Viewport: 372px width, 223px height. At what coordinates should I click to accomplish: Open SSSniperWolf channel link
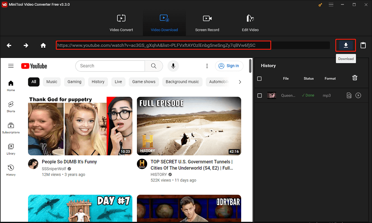54,169
